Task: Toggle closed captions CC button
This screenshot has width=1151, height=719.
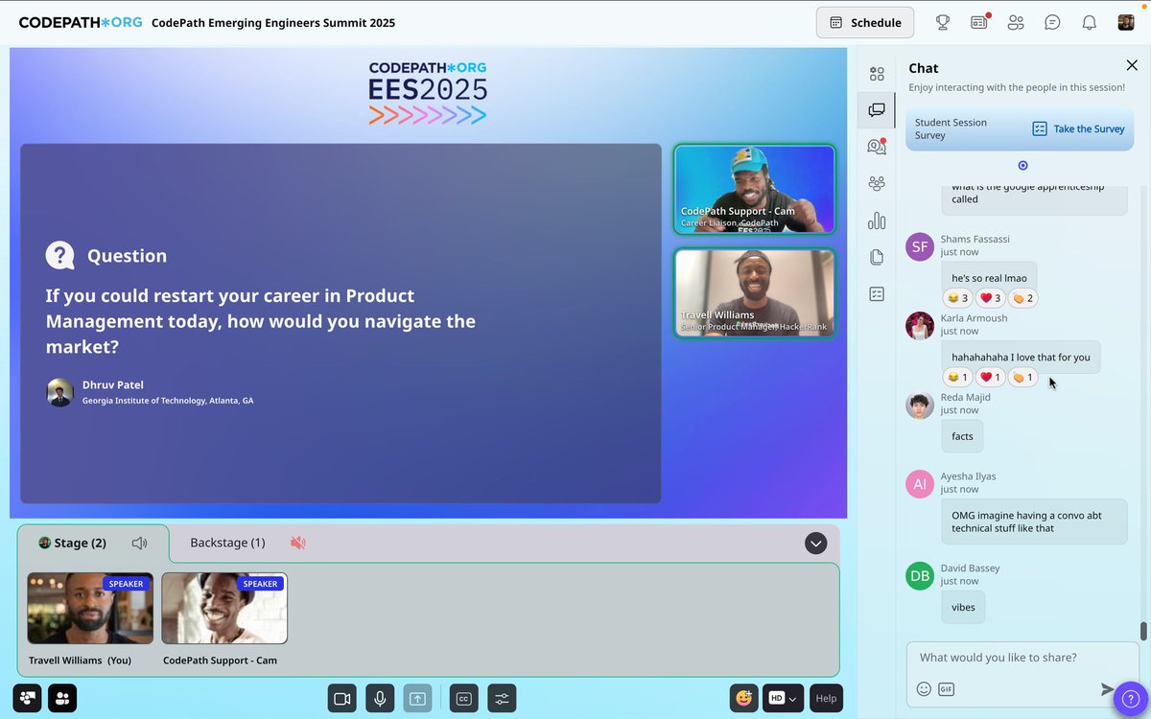Action: (463, 699)
